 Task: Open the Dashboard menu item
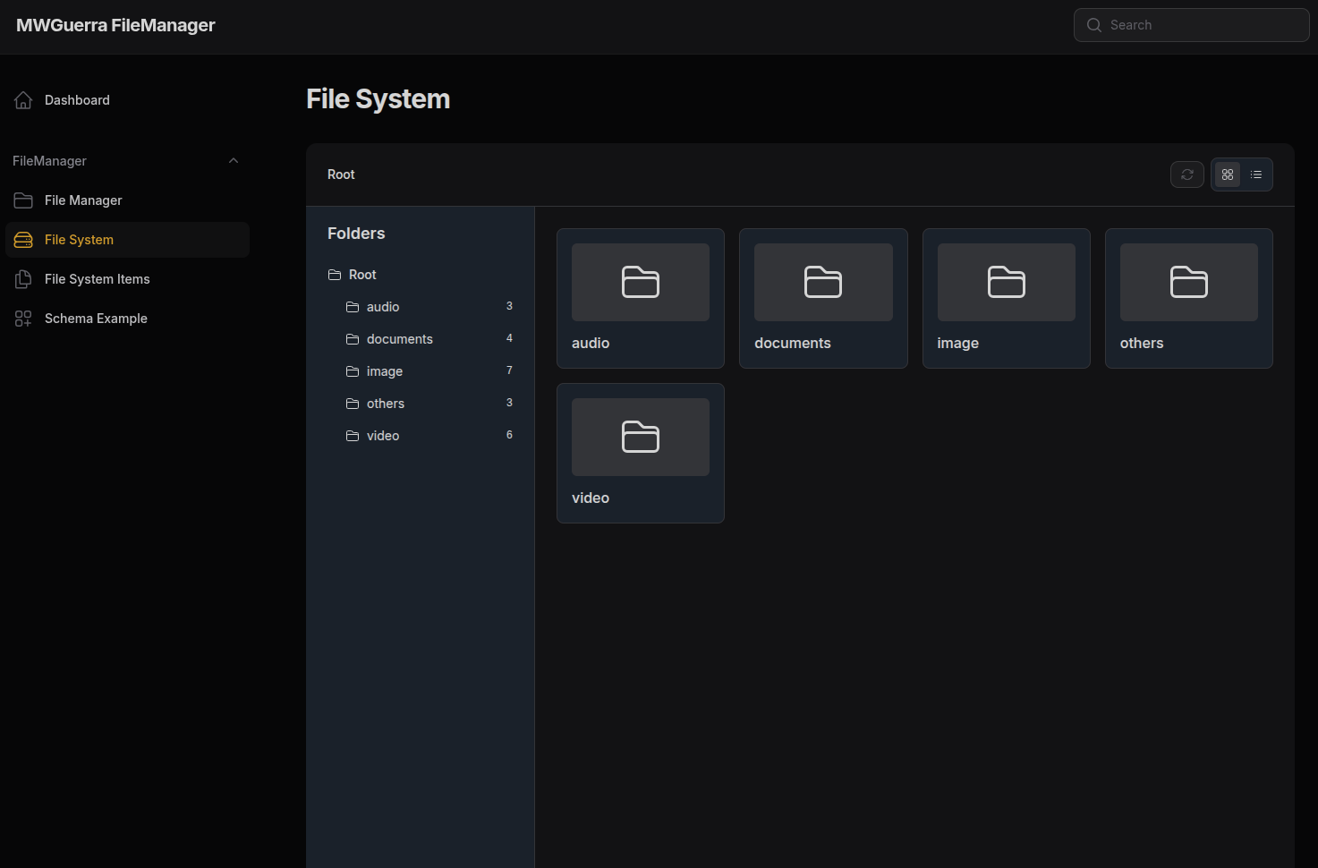[77, 99]
